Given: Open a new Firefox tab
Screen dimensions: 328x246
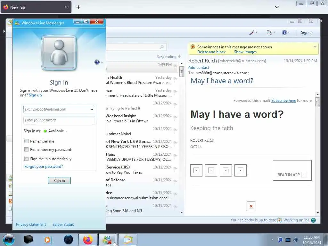Looking at the screenshot, I should (78, 7).
